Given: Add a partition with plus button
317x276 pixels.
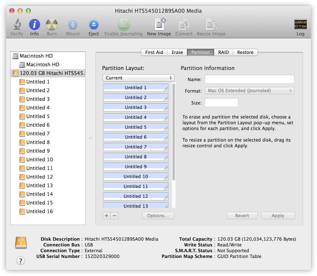Looking at the screenshot, I should [107, 216].
